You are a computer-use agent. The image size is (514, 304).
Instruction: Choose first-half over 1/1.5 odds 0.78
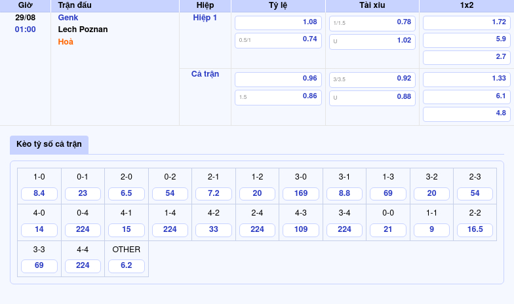coord(372,22)
